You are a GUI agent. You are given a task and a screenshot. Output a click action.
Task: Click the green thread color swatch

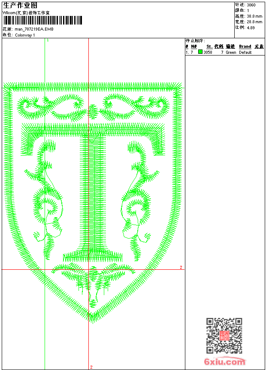pos(200,52)
